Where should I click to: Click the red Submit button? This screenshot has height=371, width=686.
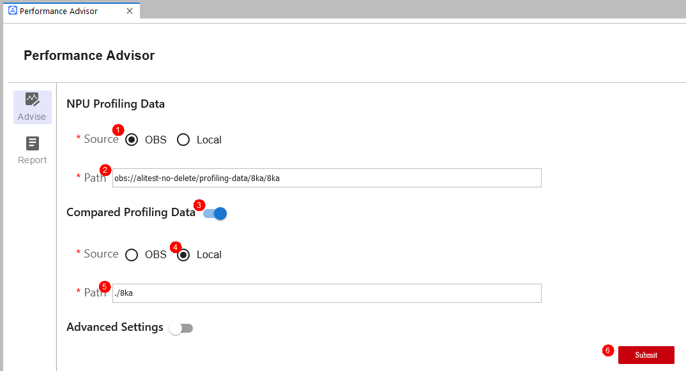[646, 355]
